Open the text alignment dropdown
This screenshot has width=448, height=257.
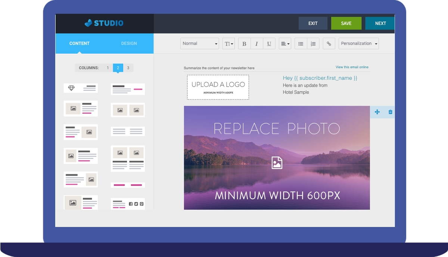click(x=285, y=44)
